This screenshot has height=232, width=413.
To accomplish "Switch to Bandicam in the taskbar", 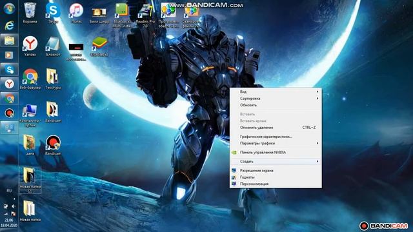I will click(x=9, y=113).
